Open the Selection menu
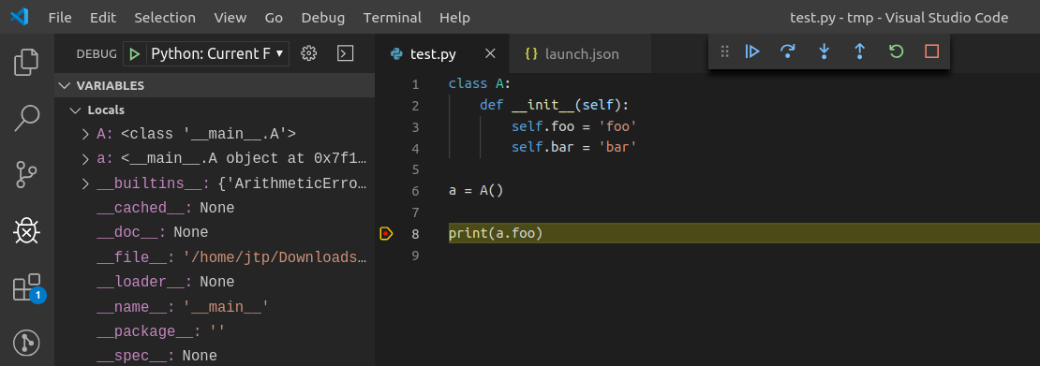This screenshot has height=366, width=1040. (x=165, y=17)
